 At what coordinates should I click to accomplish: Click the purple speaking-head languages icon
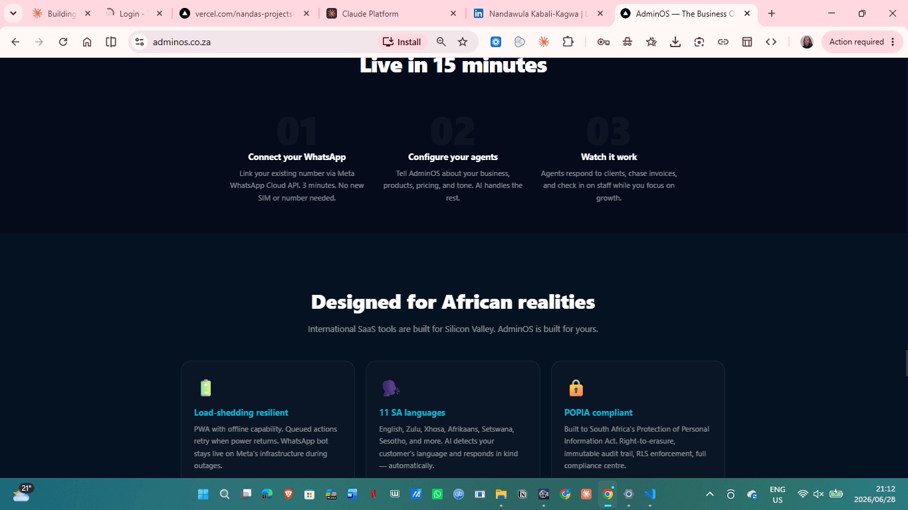click(x=390, y=388)
